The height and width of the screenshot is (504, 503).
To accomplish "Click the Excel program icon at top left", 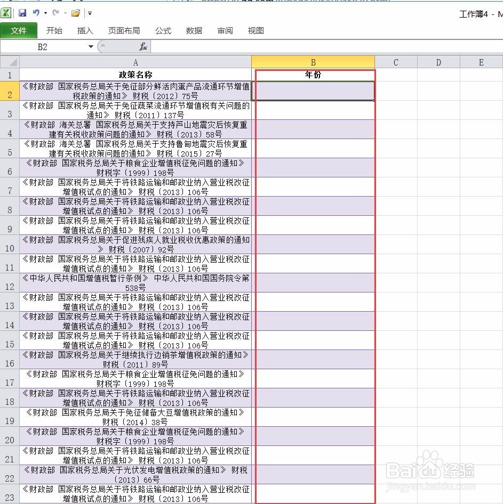I will click(x=6, y=12).
